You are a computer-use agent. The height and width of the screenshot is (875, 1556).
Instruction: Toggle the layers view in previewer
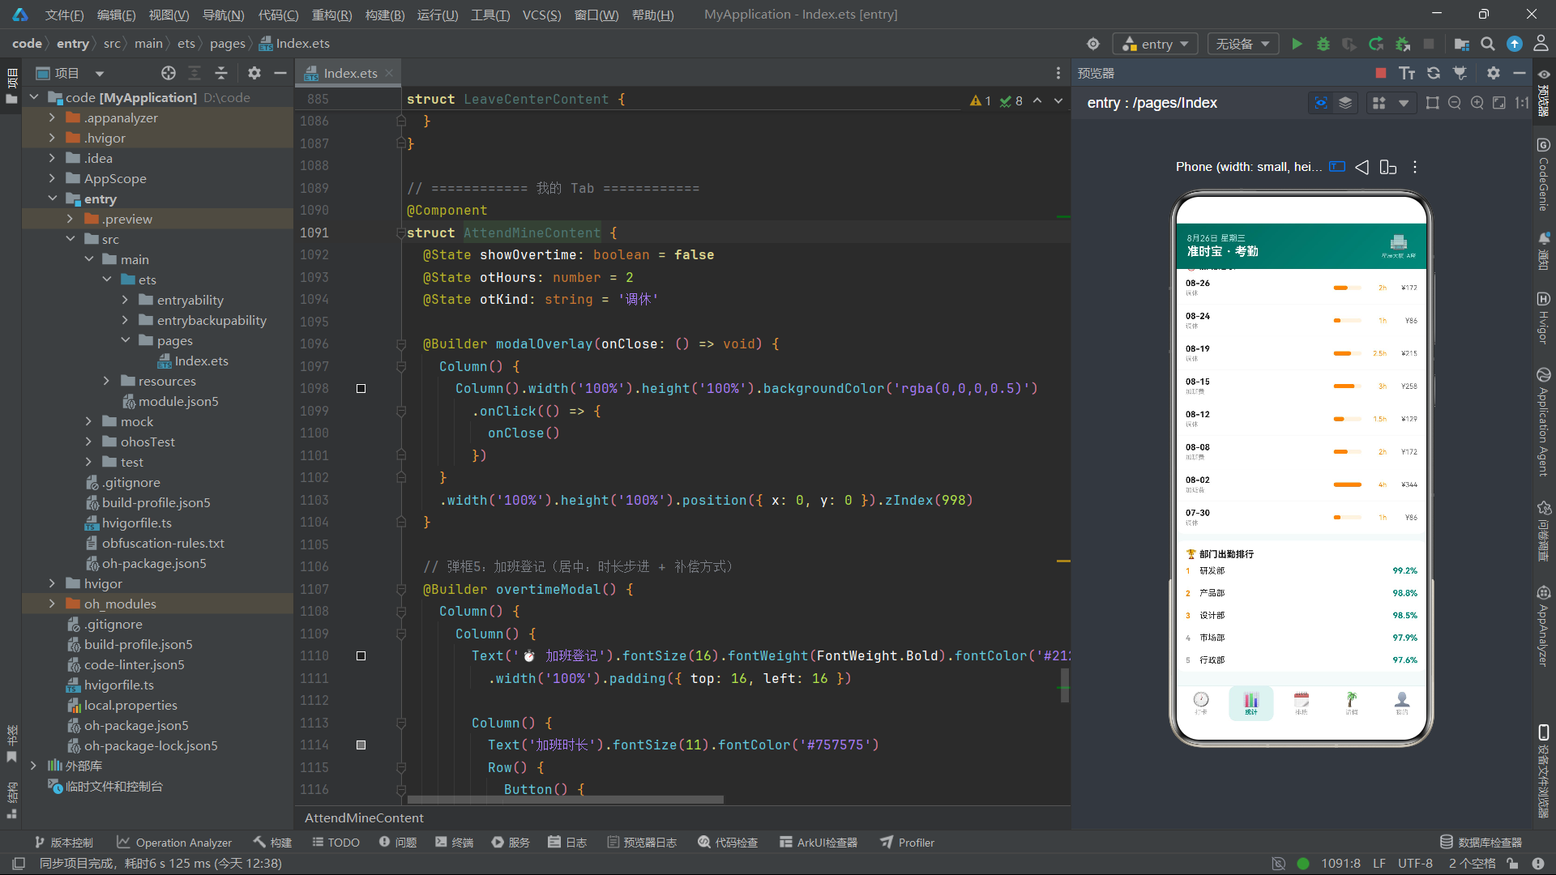[x=1345, y=103]
